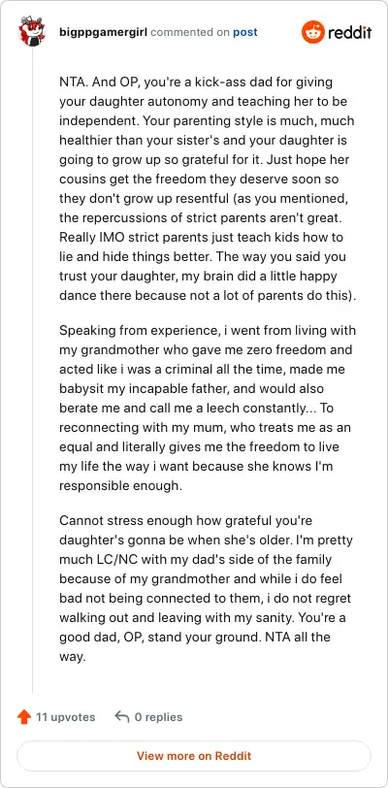Screen dimensions: 388x788
Task: Select the "0 replies" count label
Action: (158, 717)
